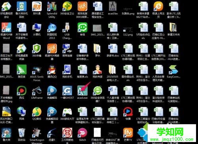The image size is (198, 144).
Task: Open the Splendid Utility shortcut
Action: (52, 6)
